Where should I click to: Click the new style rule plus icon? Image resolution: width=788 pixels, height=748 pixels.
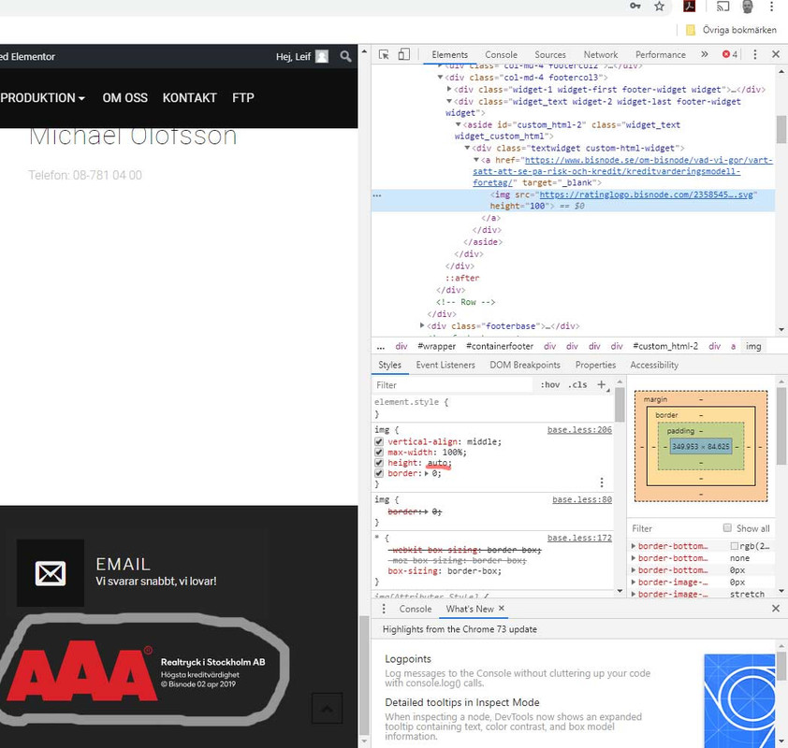coord(602,384)
